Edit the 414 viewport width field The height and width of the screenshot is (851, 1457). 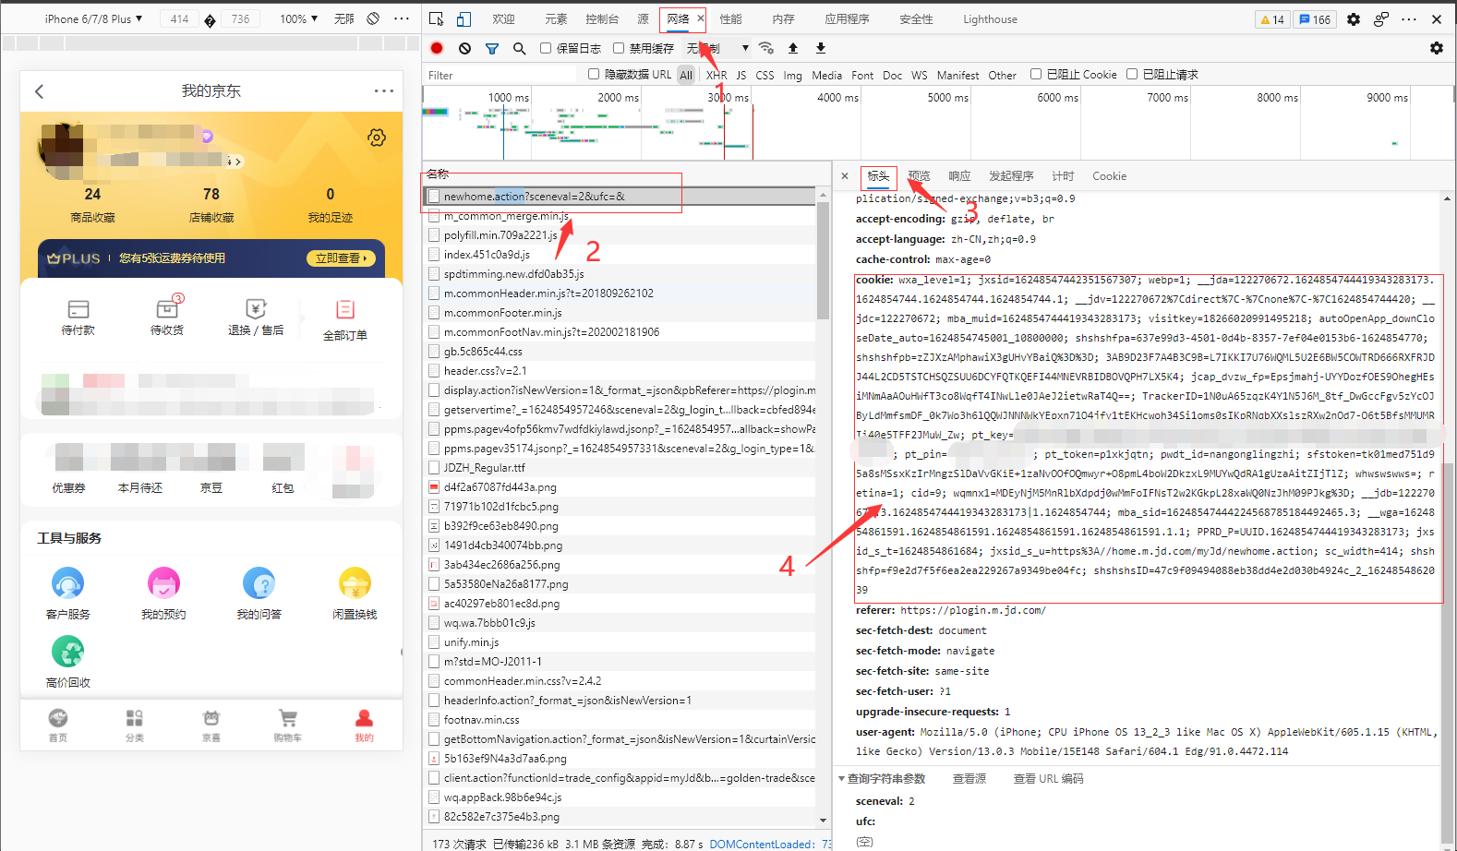(179, 18)
